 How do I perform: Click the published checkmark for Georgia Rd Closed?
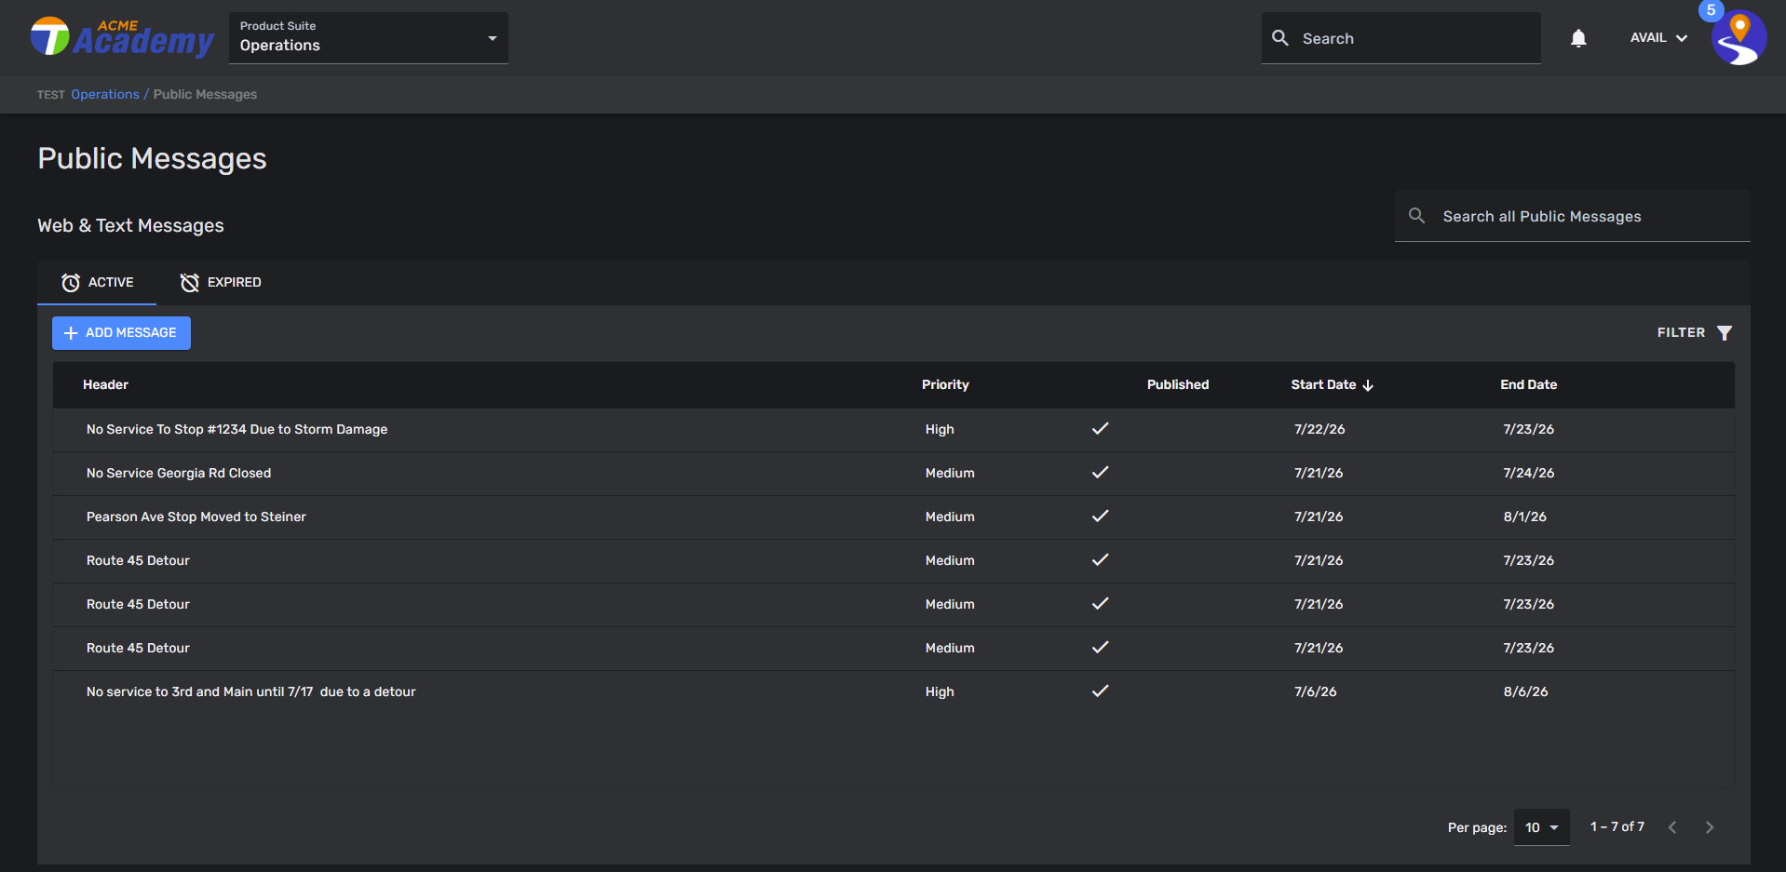pos(1100,473)
